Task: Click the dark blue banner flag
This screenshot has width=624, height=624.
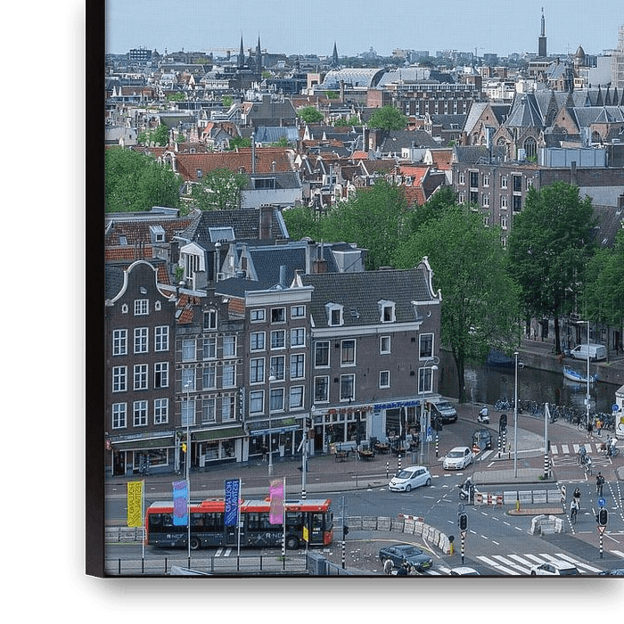Action: coord(232,502)
